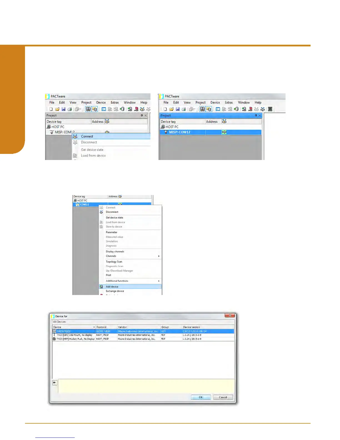Click Delete device toolbar icon in left PACTware window

(x=136, y=109)
